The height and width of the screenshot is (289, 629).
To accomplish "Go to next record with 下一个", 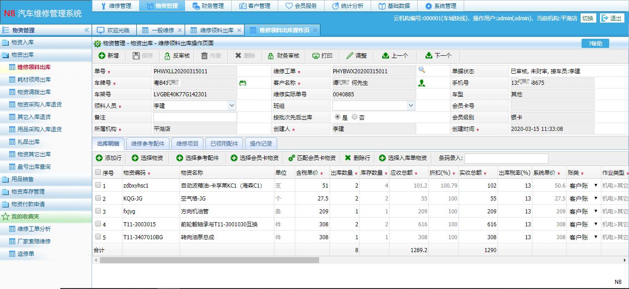I will 438,55.
